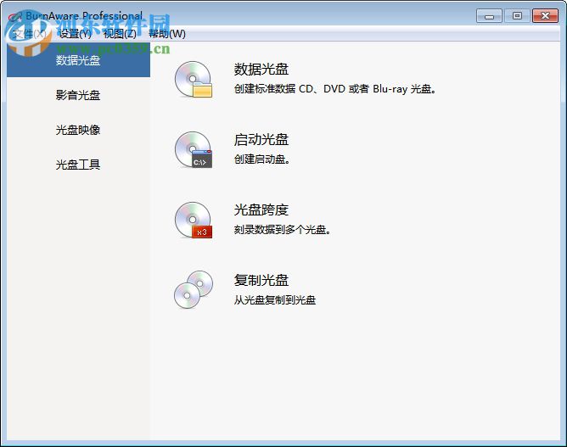Open the 数据光盘 data disc icon
This screenshot has height=447, width=567.
[194, 79]
